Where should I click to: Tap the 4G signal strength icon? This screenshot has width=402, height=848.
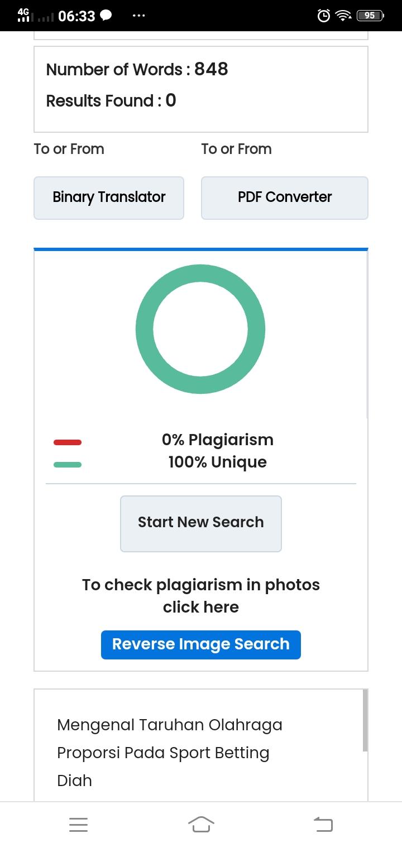point(23,15)
